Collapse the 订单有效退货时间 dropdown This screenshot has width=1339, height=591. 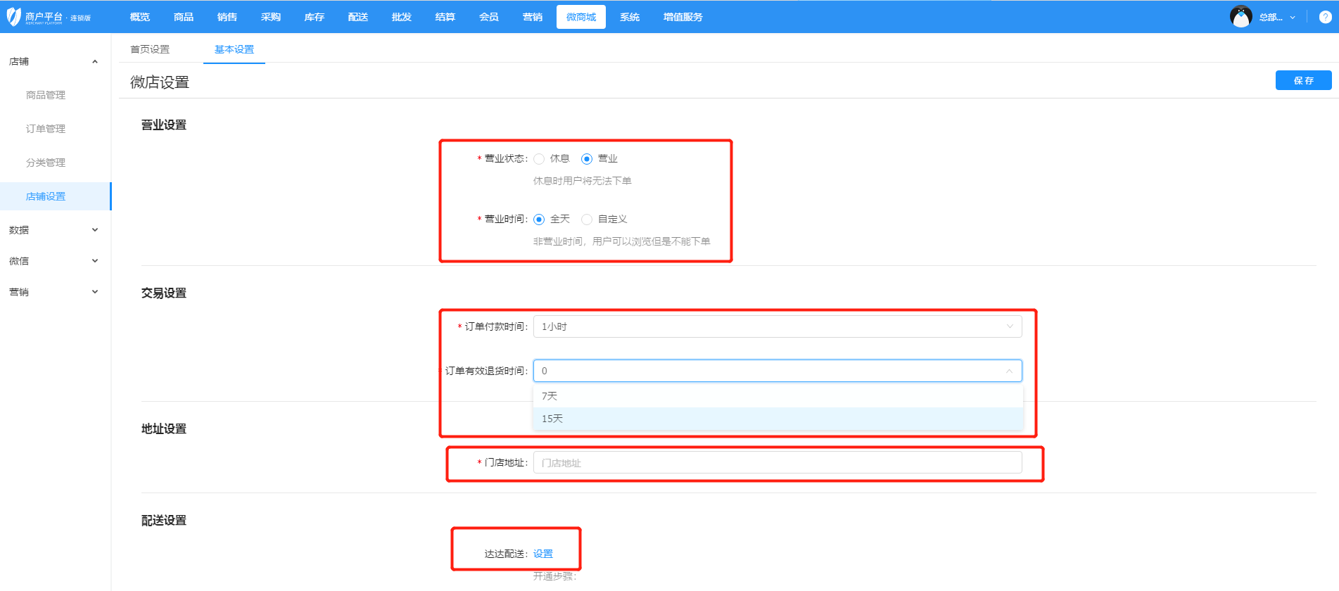tap(1009, 371)
